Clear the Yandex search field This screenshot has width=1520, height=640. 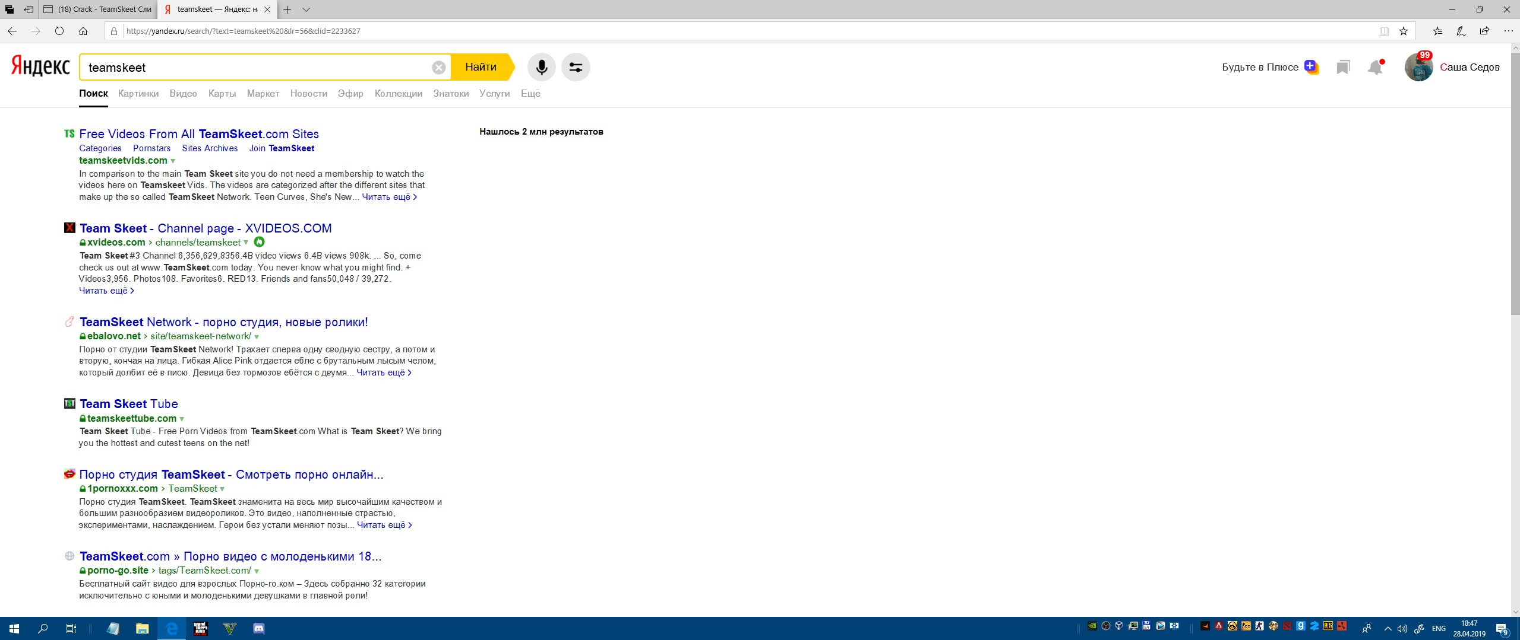pyautogui.click(x=438, y=68)
